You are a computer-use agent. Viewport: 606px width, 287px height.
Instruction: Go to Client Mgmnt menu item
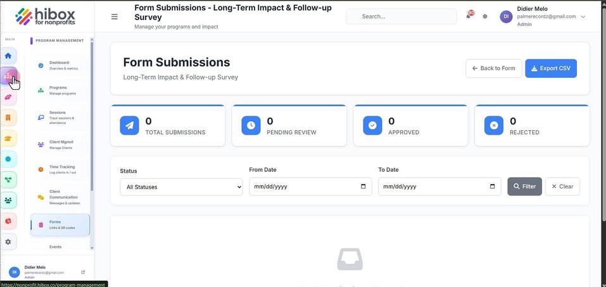point(60,145)
